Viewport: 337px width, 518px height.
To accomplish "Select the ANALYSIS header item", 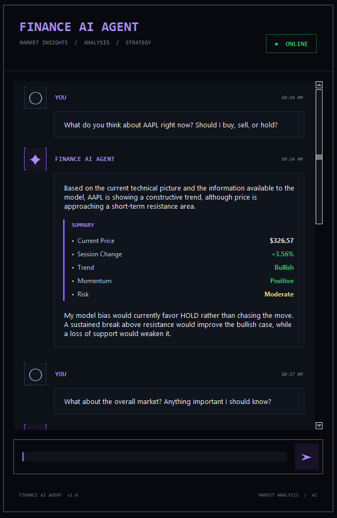I will pos(97,43).
